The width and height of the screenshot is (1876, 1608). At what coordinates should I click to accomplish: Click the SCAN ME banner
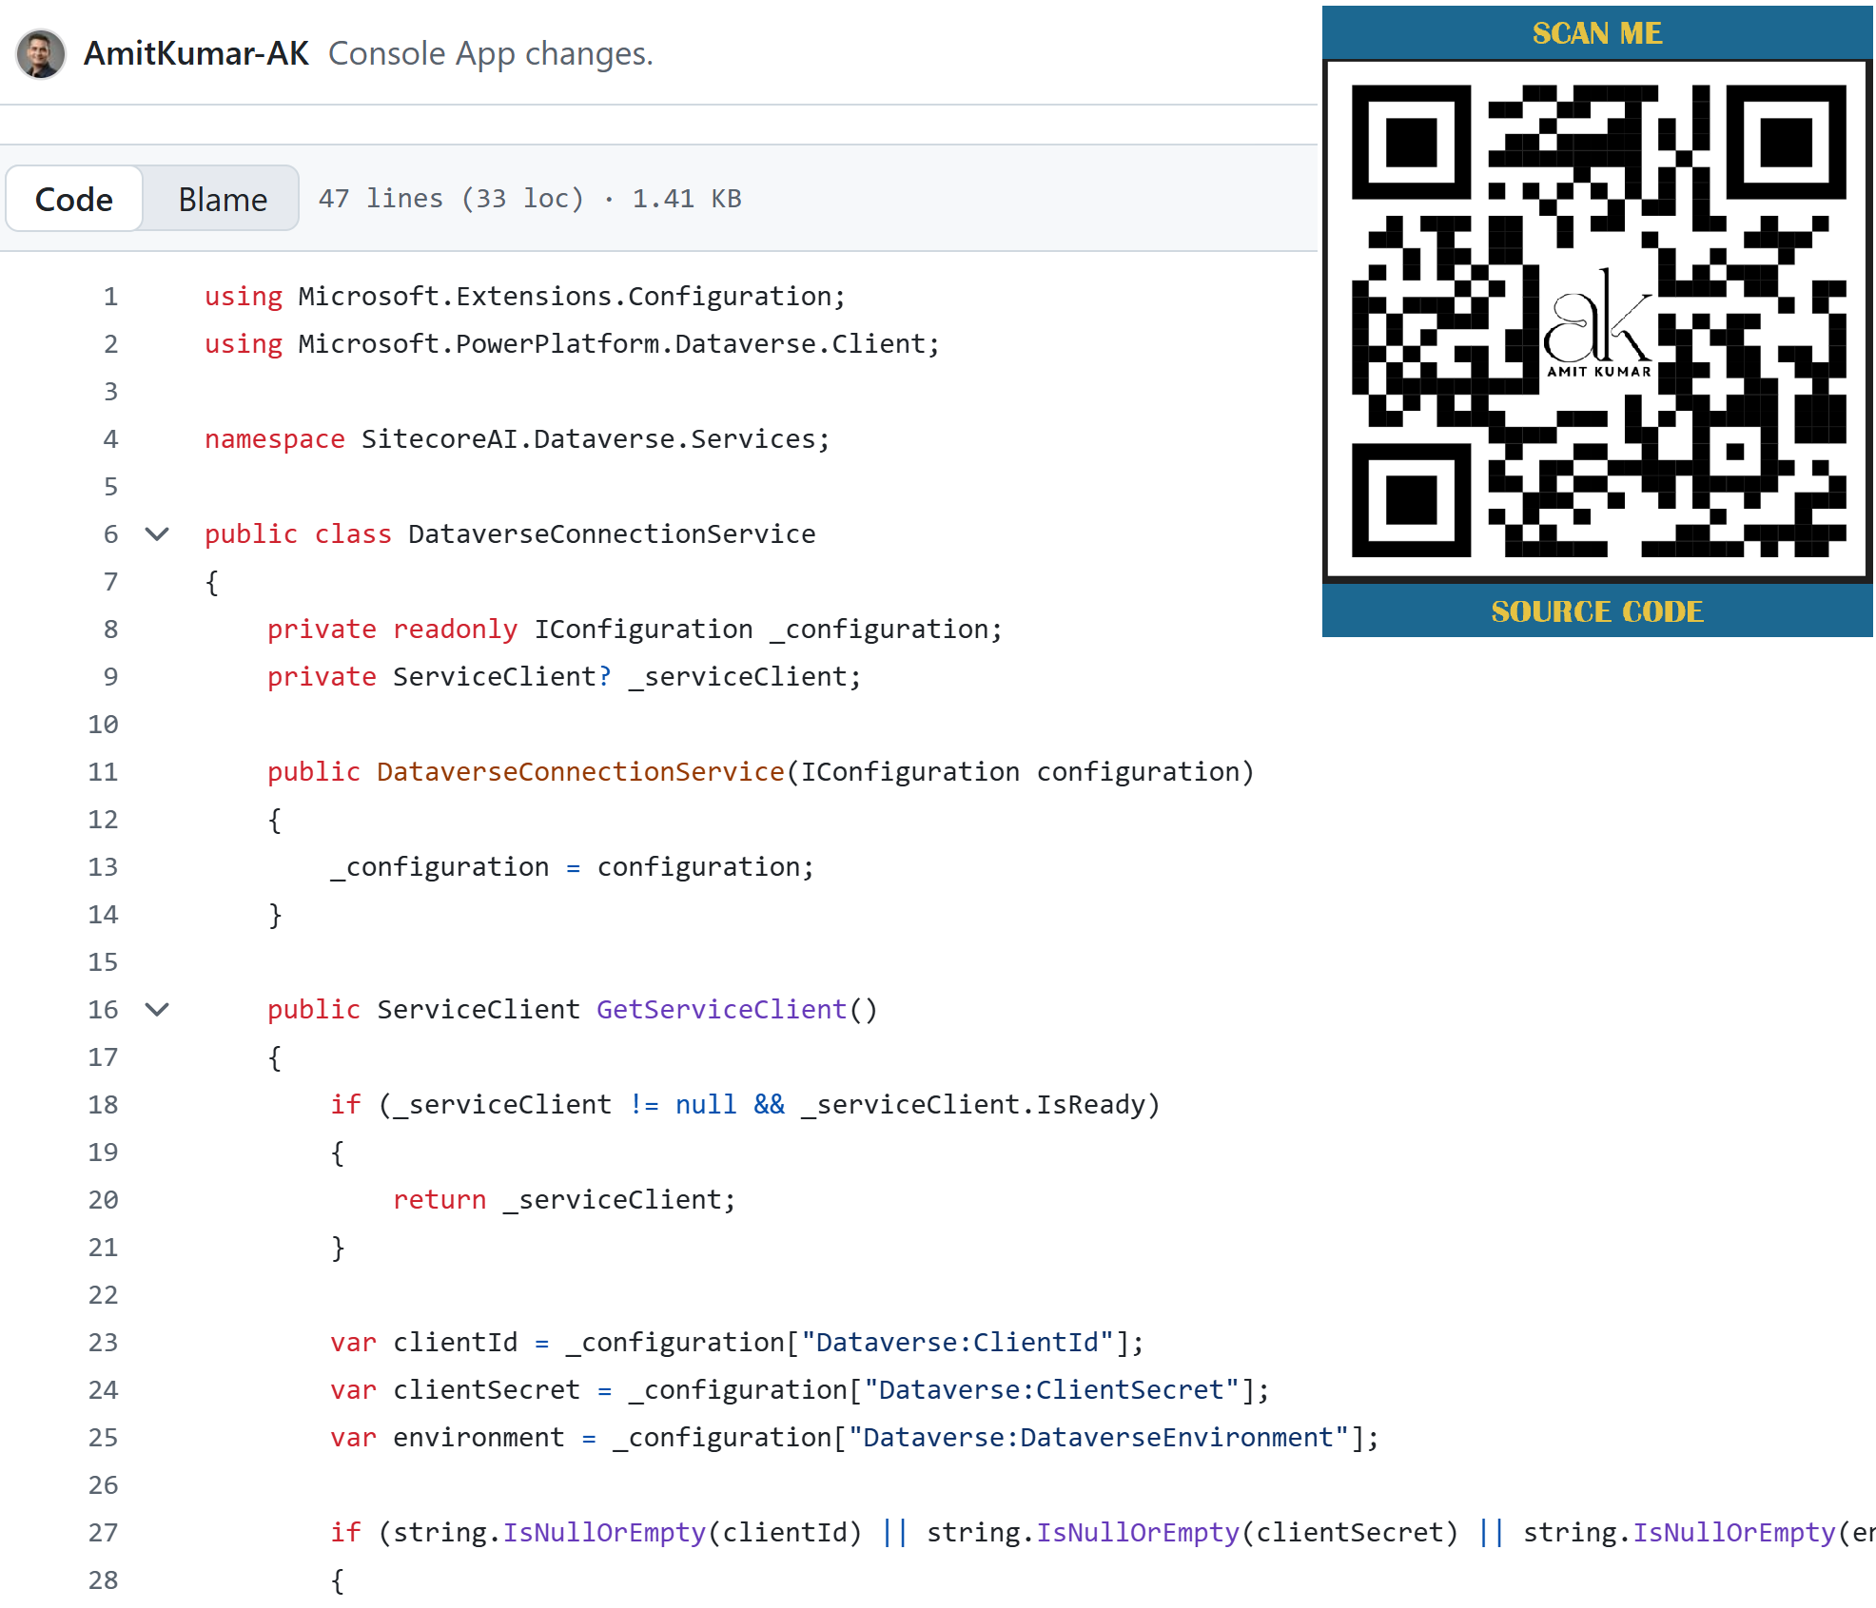[x=1597, y=33]
